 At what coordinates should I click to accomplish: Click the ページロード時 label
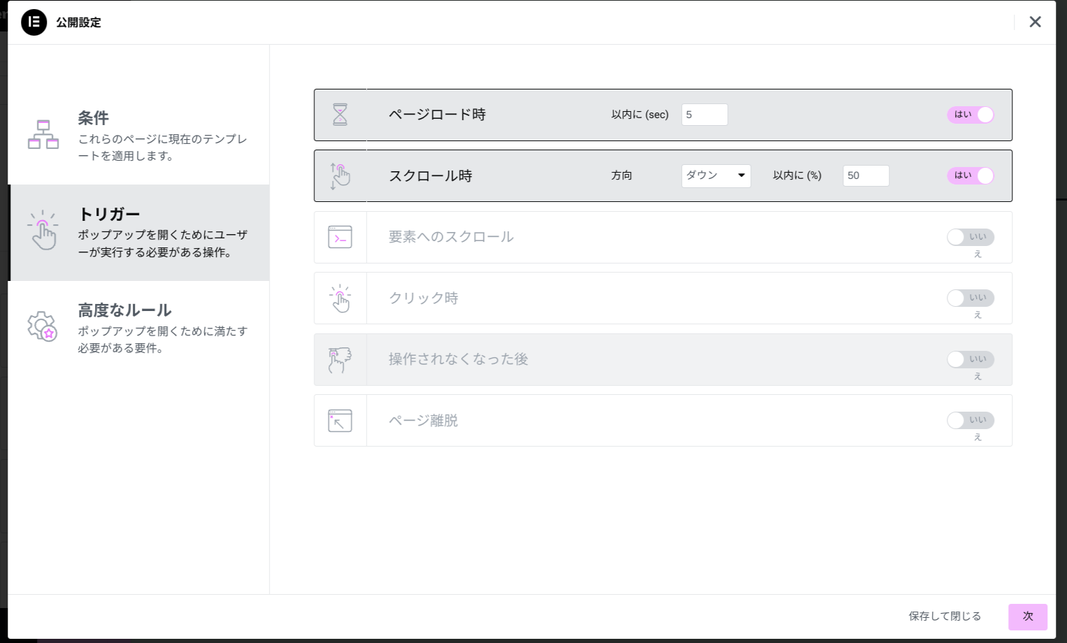(x=437, y=115)
